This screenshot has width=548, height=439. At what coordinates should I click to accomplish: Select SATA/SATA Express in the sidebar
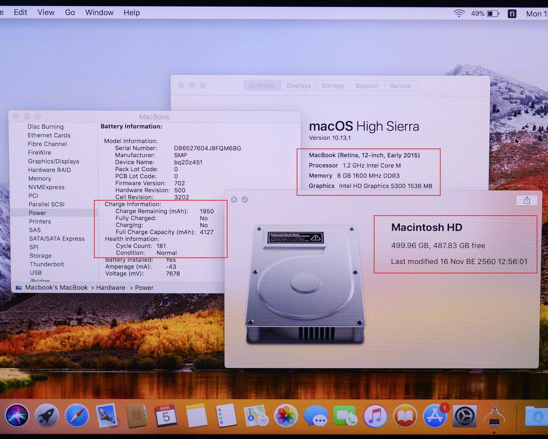click(x=57, y=239)
